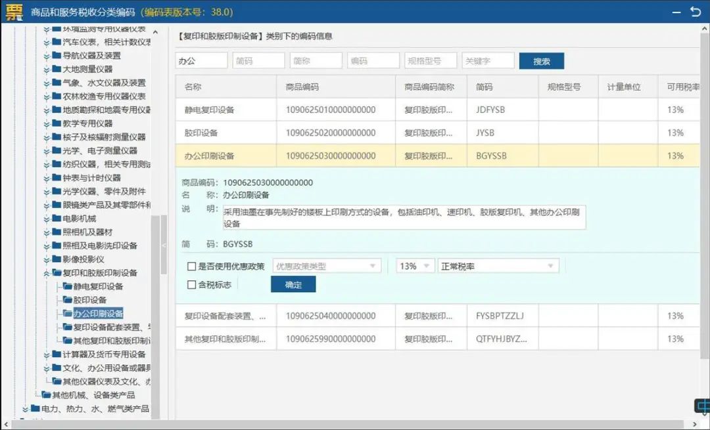Click folder icon beside 静电复印设备 in tree

(67, 286)
